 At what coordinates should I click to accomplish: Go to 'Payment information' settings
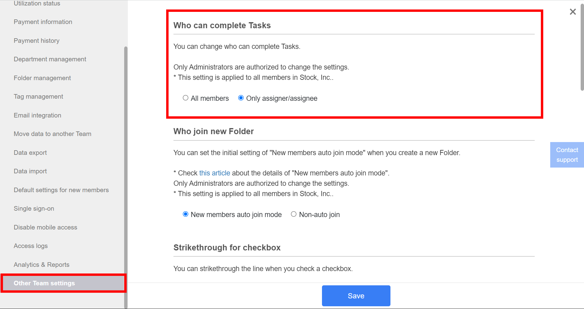(x=43, y=22)
